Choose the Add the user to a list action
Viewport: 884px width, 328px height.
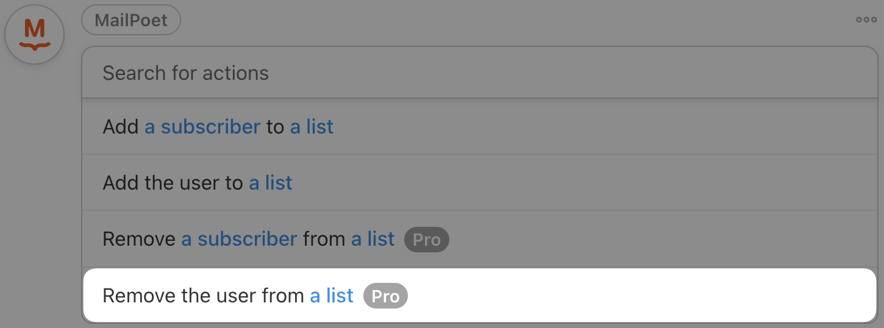(549, 183)
